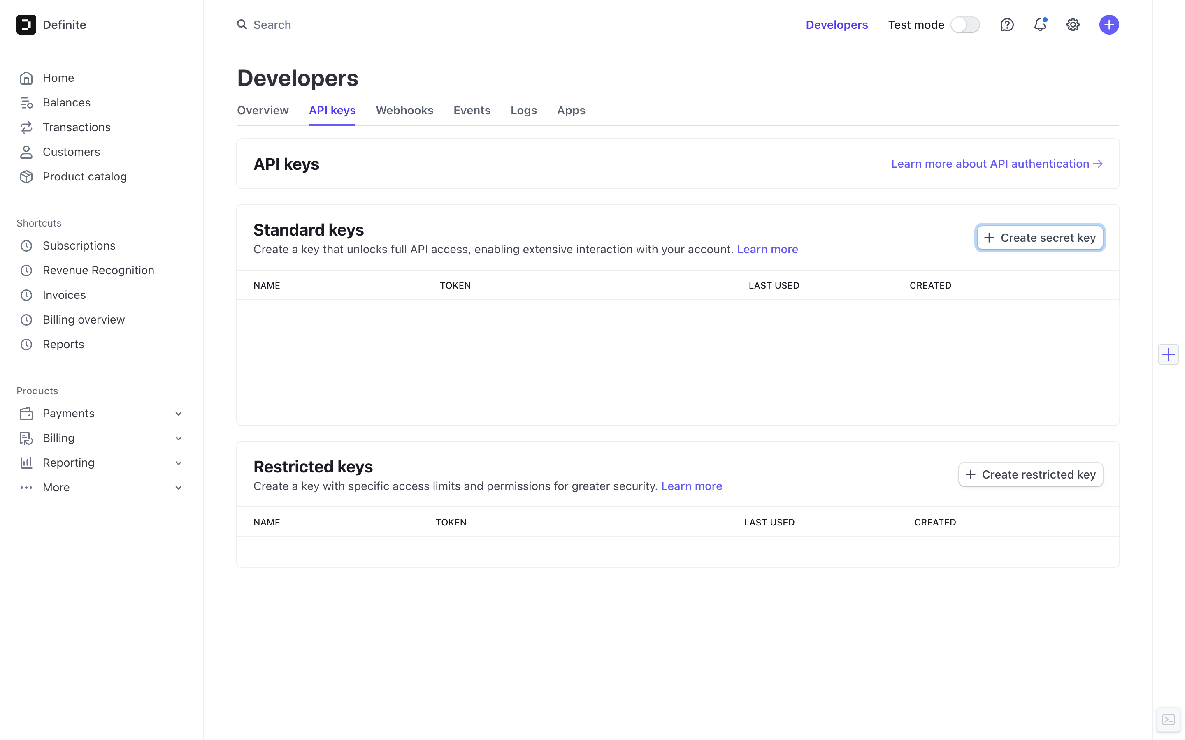Click the Create secret key button
The width and height of the screenshot is (1185, 740).
[x=1040, y=238]
